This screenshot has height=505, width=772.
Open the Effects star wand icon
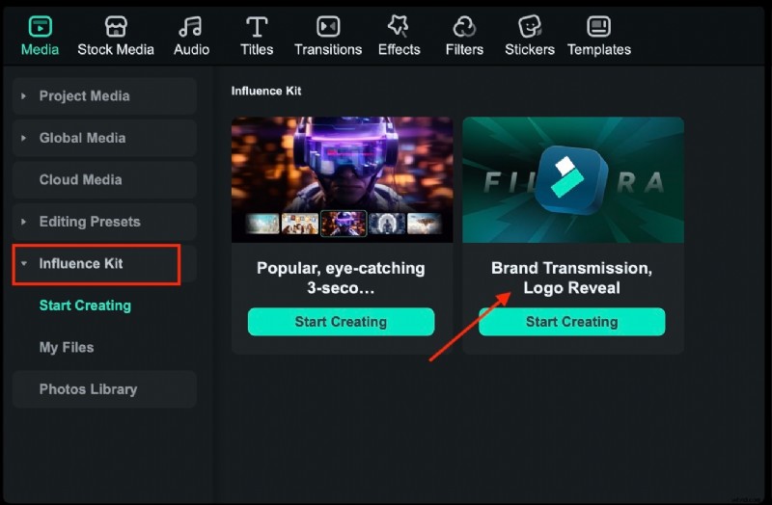pos(399,27)
